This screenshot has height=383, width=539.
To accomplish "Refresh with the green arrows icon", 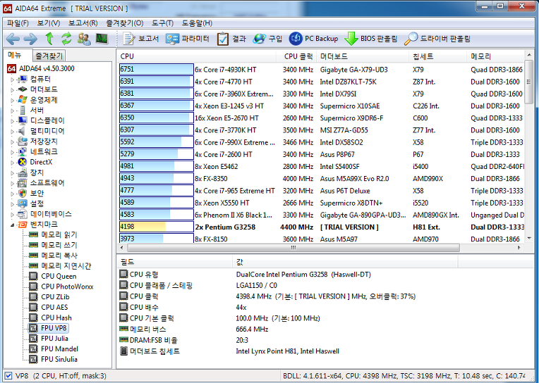I will (66, 39).
